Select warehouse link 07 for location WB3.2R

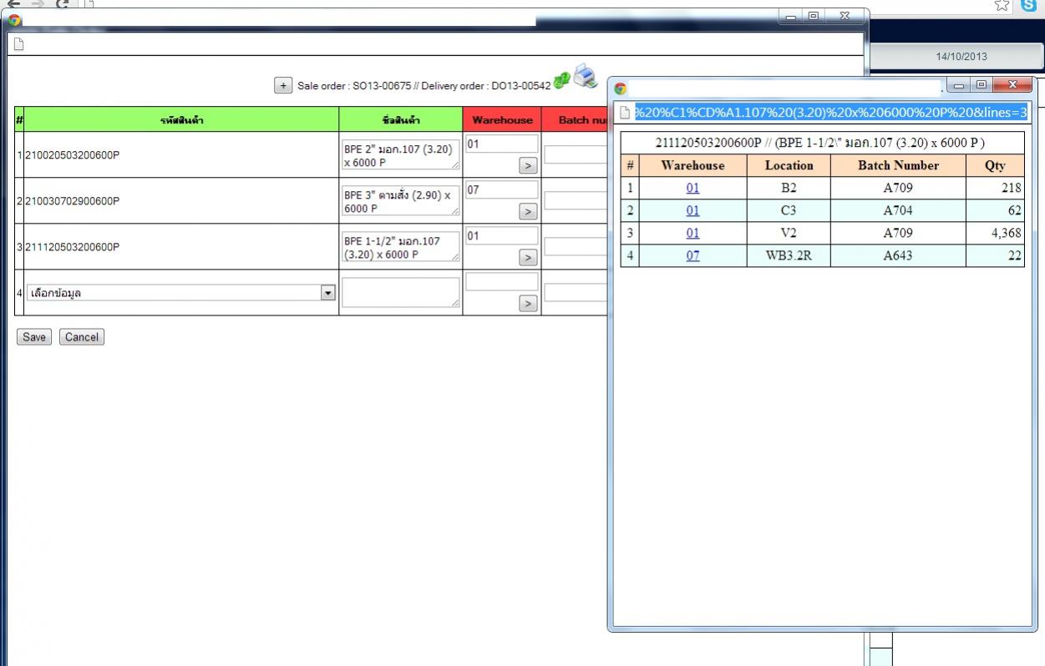pyautogui.click(x=692, y=255)
